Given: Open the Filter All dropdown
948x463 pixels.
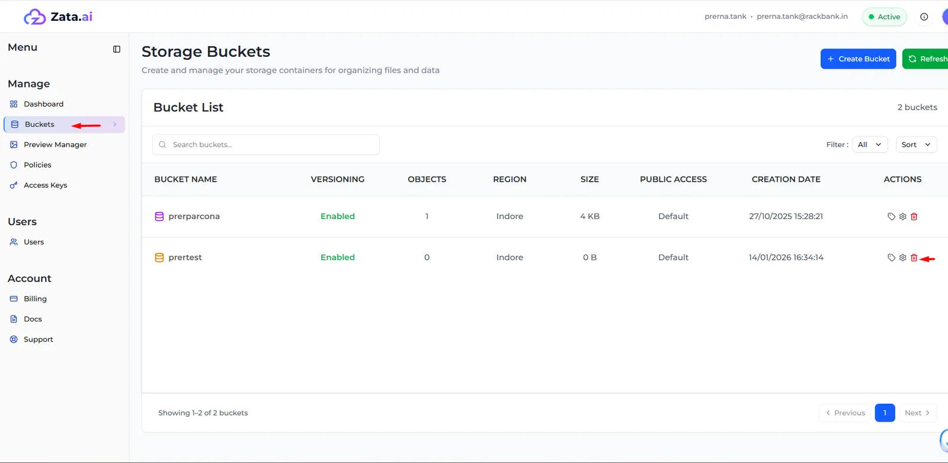Looking at the screenshot, I should pyautogui.click(x=870, y=144).
